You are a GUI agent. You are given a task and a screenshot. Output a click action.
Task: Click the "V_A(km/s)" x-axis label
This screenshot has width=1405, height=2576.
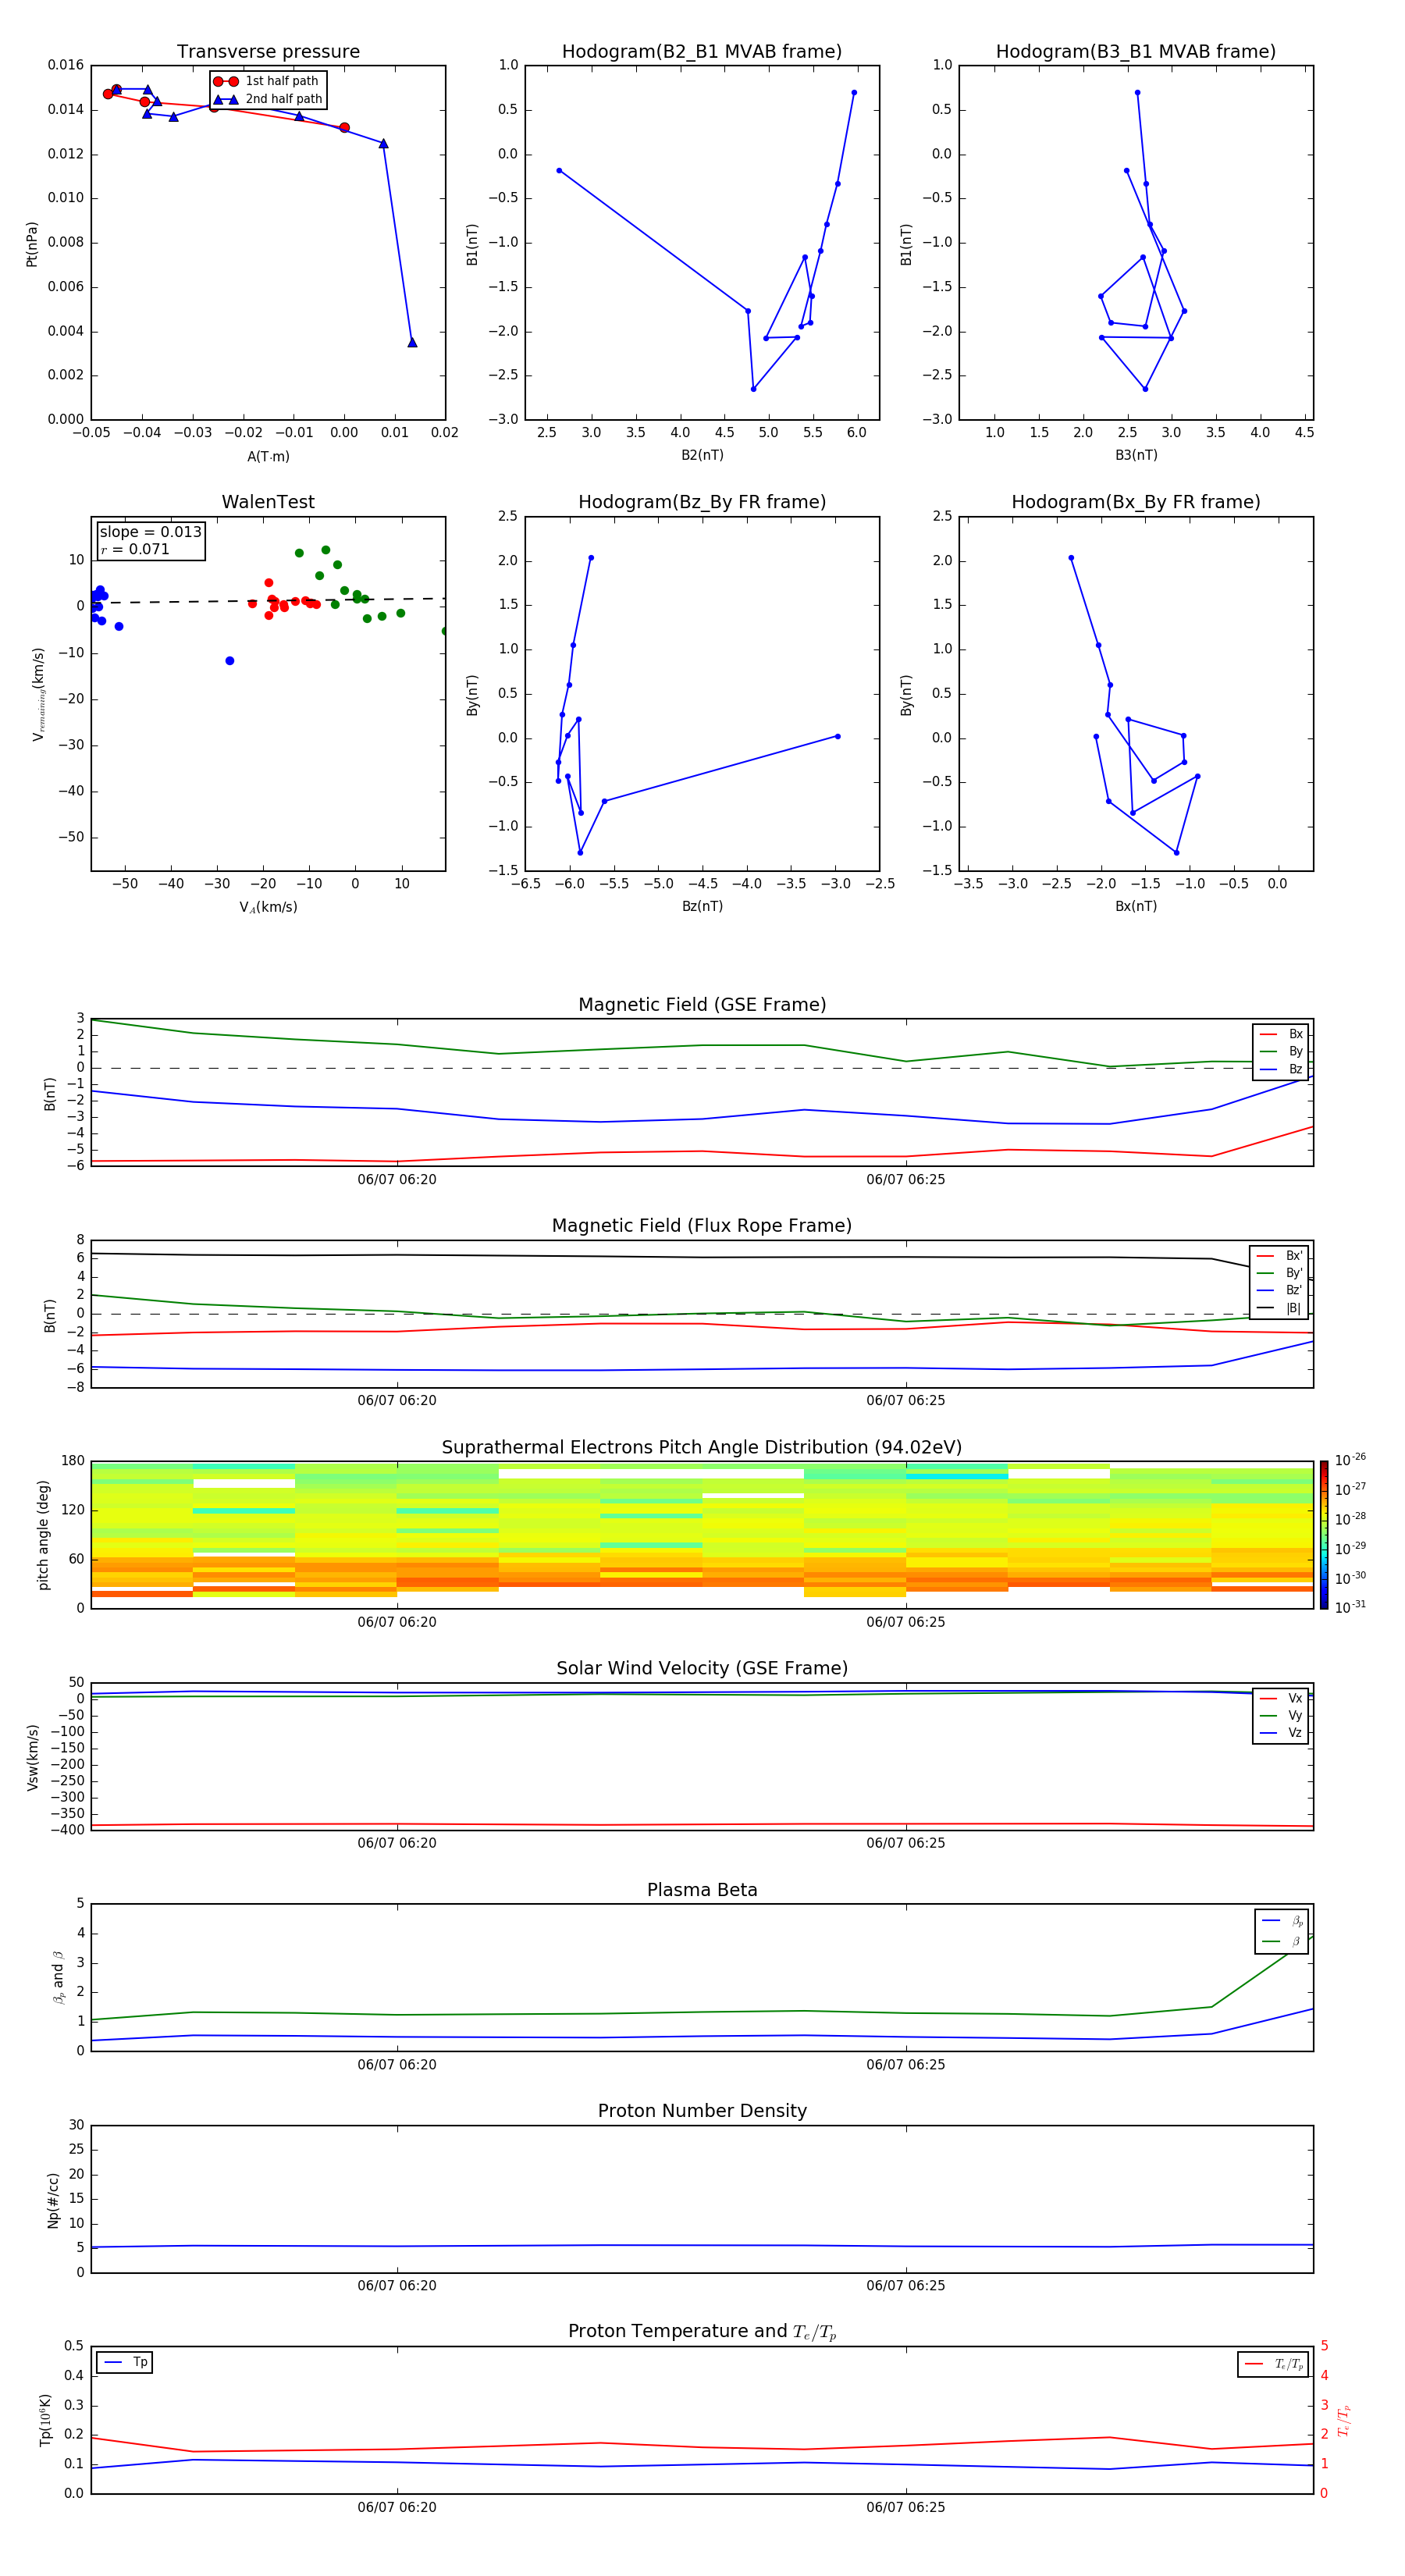pos(268,907)
